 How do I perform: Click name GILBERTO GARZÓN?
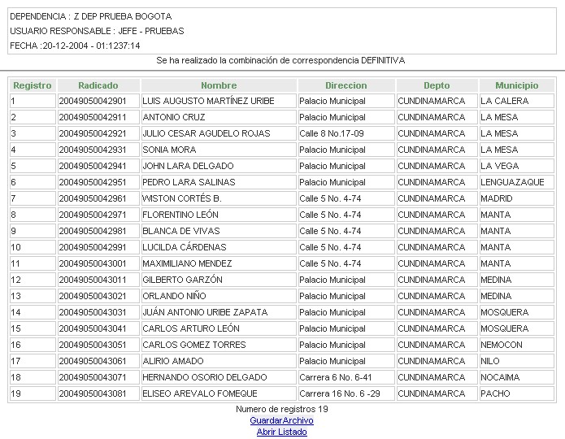tap(182, 280)
